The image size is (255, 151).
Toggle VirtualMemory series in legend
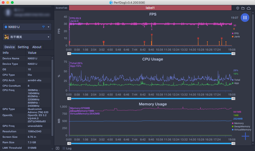pyautogui.click(x=242, y=130)
